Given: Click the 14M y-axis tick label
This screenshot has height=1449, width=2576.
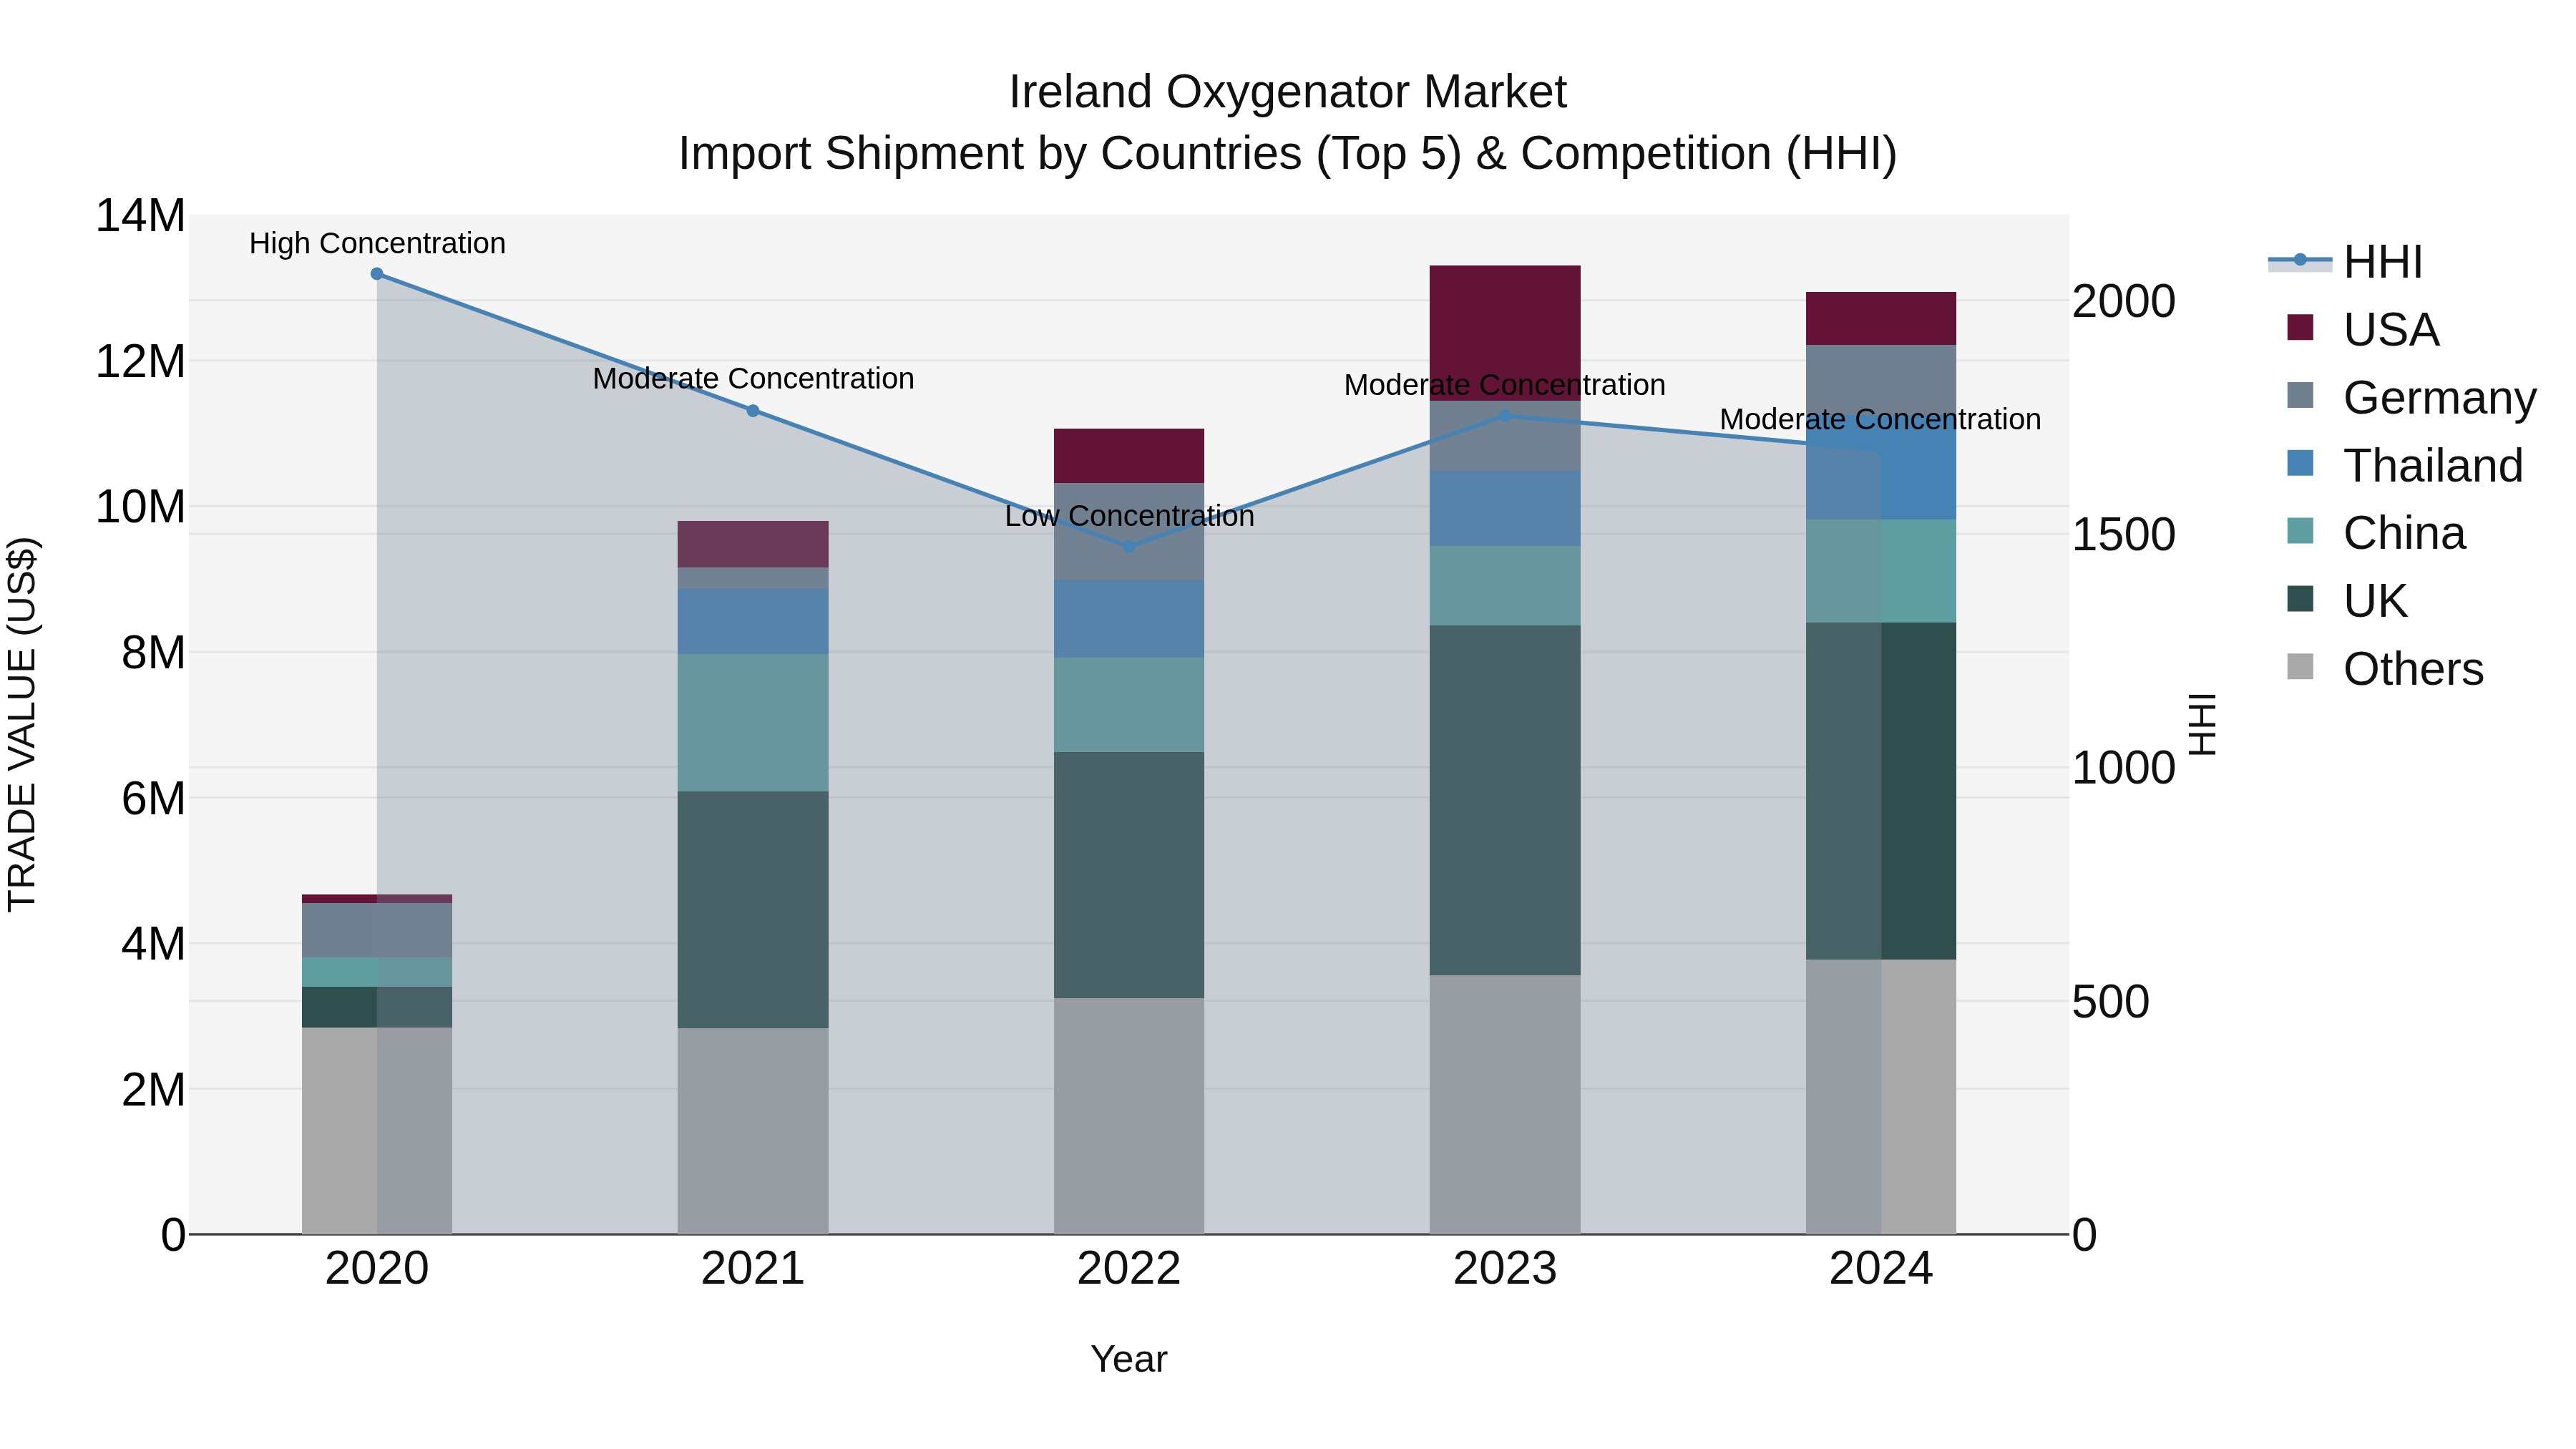Looking at the screenshot, I should (x=140, y=216).
